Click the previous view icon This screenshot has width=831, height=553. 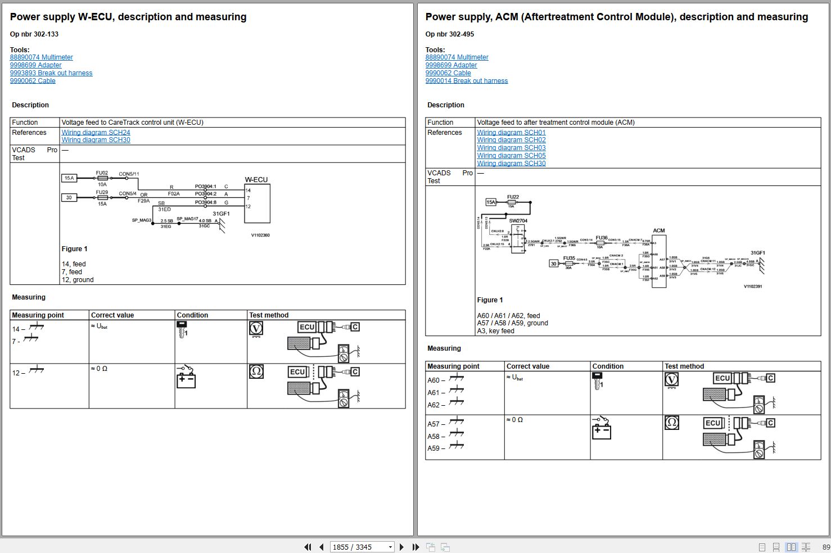pyautogui.click(x=431, y=547)
